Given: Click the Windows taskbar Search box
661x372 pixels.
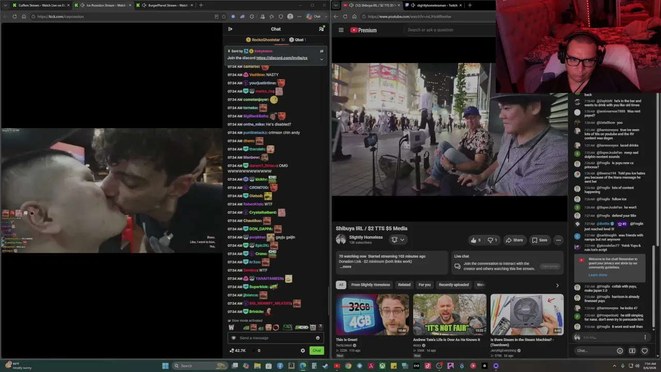Looking at the screenshot, I should pos(199,366).
